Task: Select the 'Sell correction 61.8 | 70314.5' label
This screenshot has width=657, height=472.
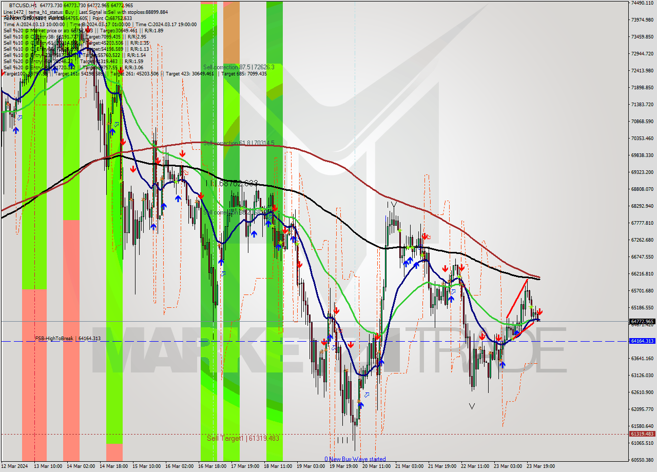Action: point(239,143)
